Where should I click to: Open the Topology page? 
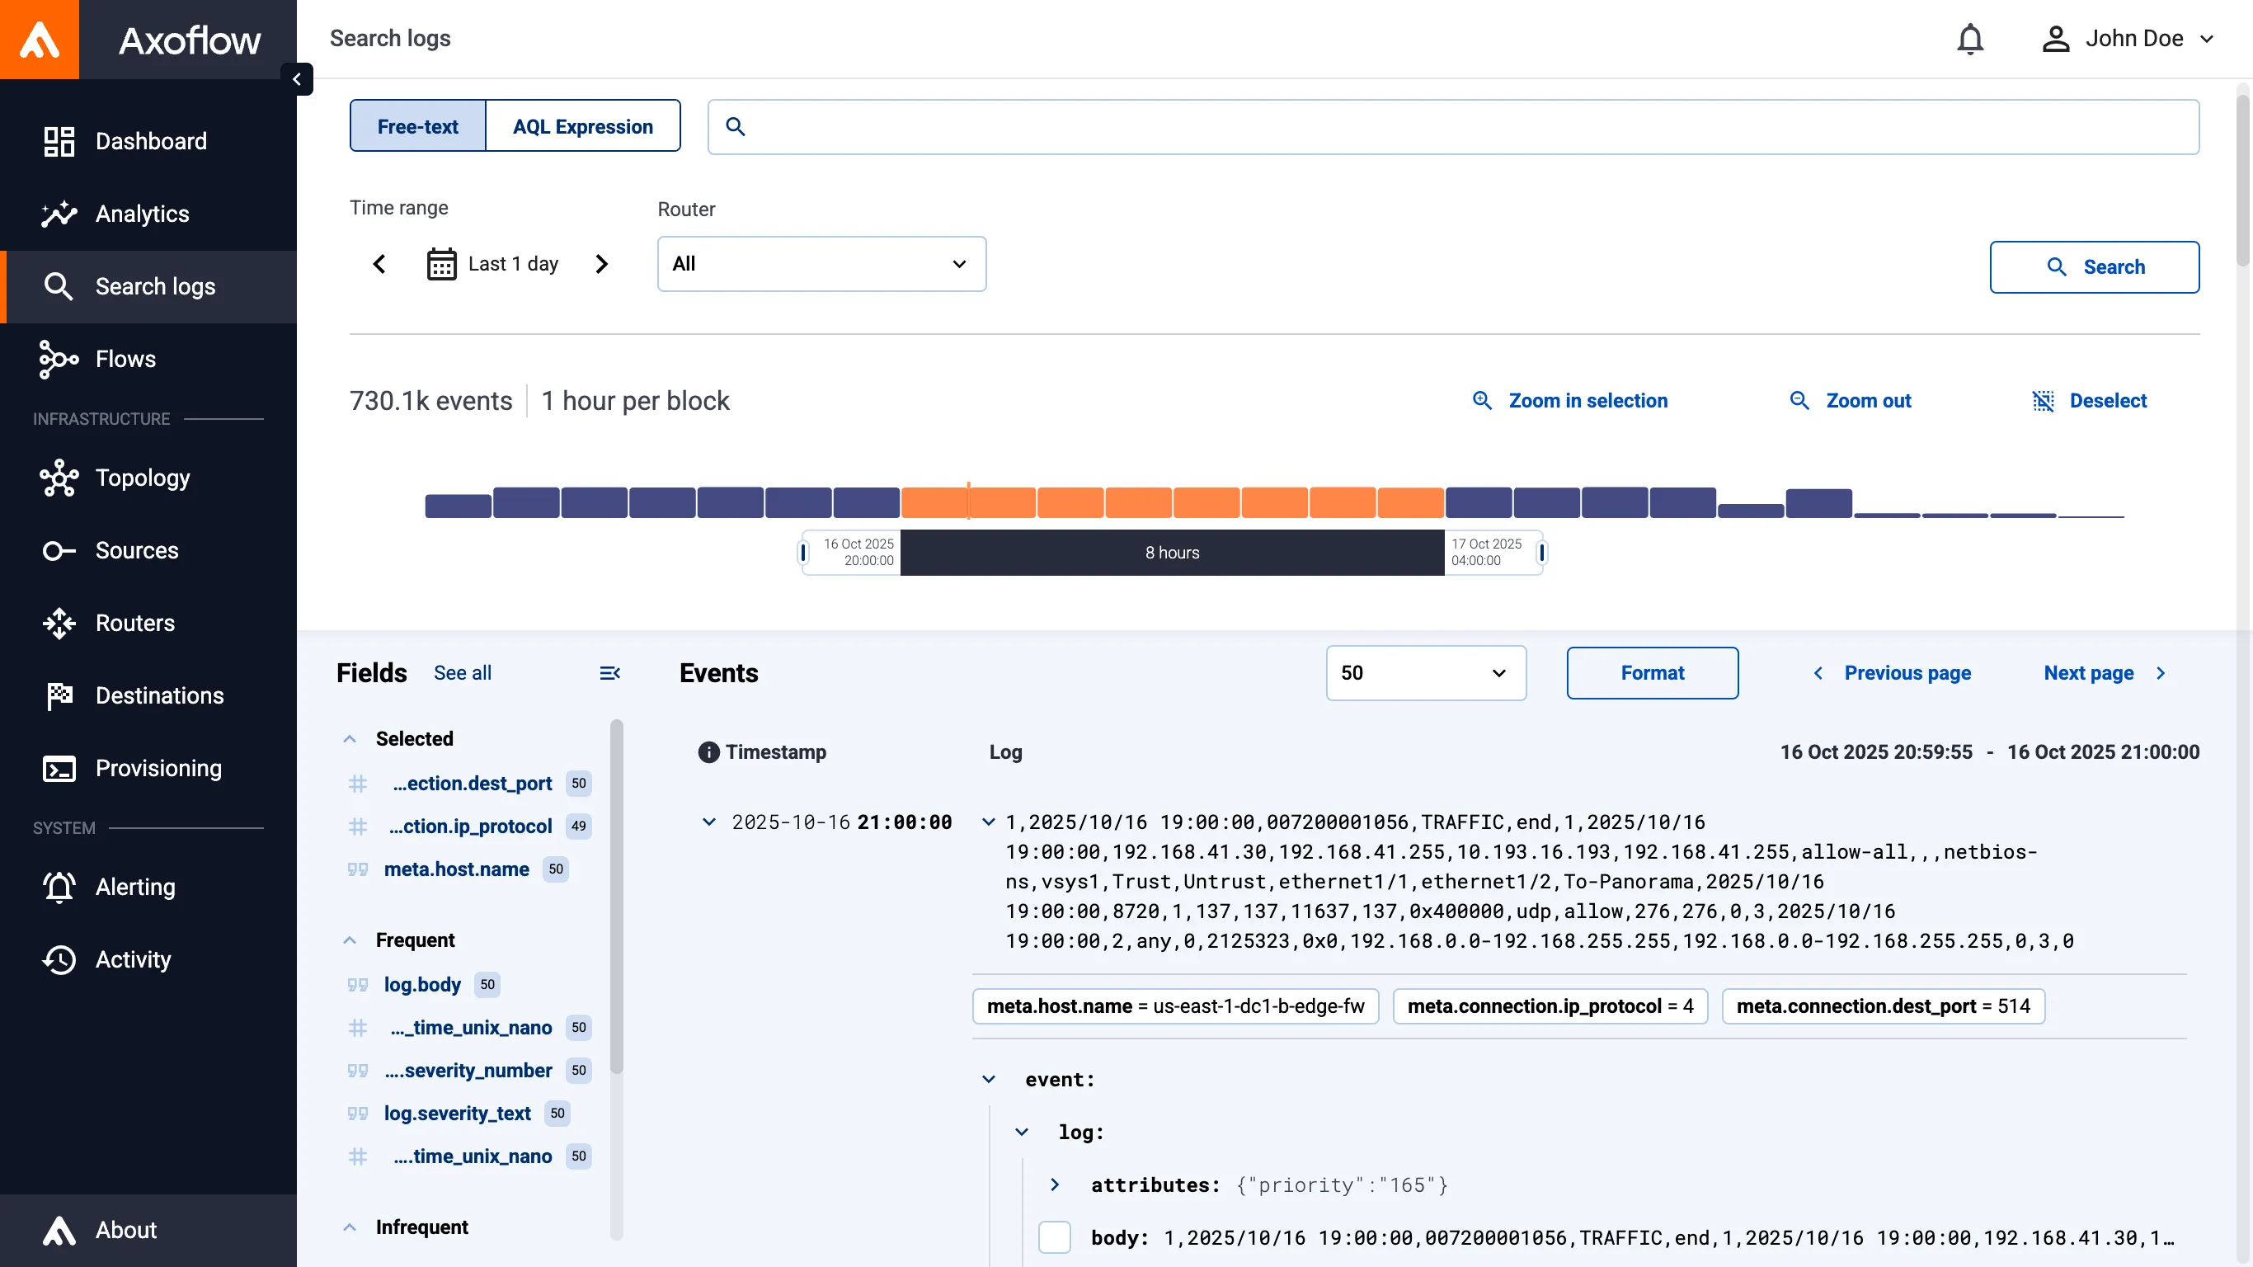[142, 478]
